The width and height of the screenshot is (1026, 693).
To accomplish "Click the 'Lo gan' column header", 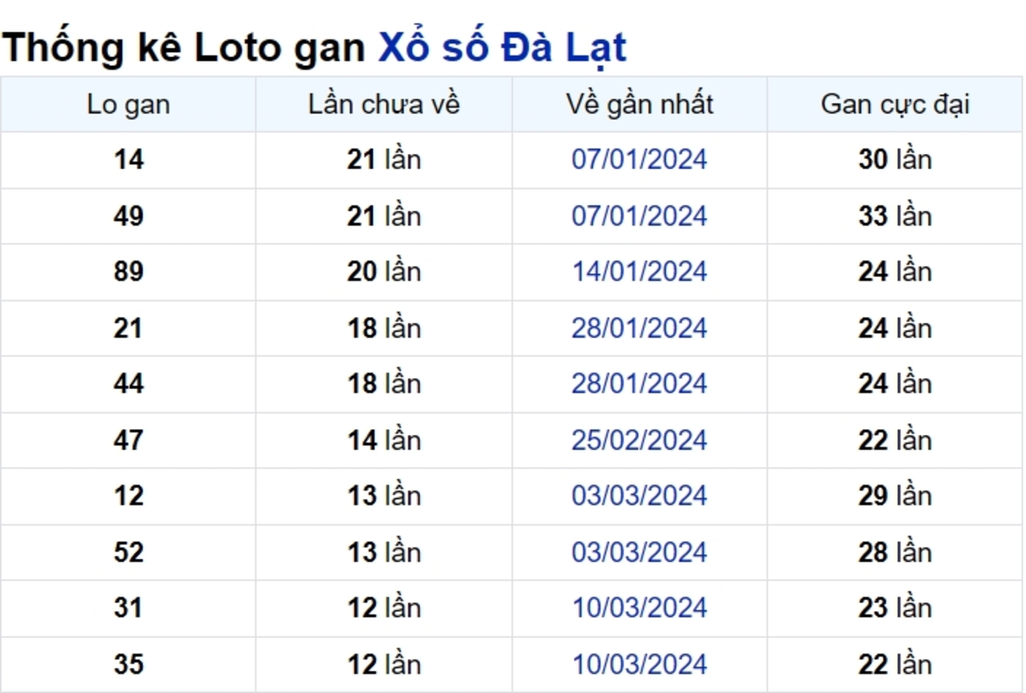I will coord(128,104).
